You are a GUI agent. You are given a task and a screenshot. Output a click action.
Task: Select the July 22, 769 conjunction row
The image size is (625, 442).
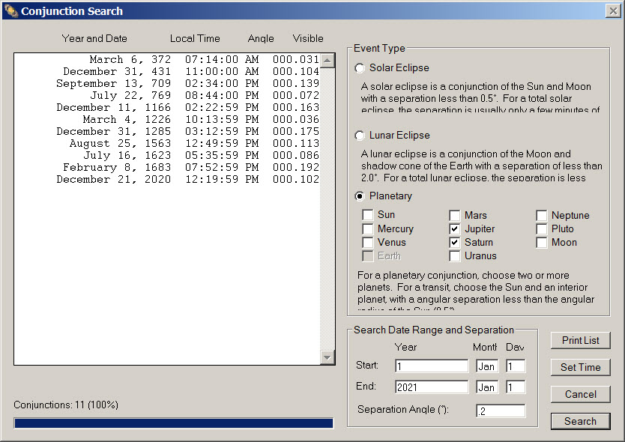167,95
